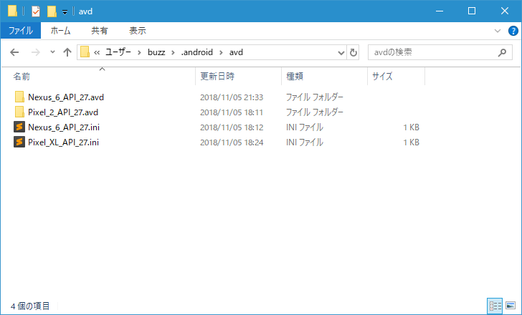
Task: Switch to the 共有 ribbon tab
Action: (100, 31)
